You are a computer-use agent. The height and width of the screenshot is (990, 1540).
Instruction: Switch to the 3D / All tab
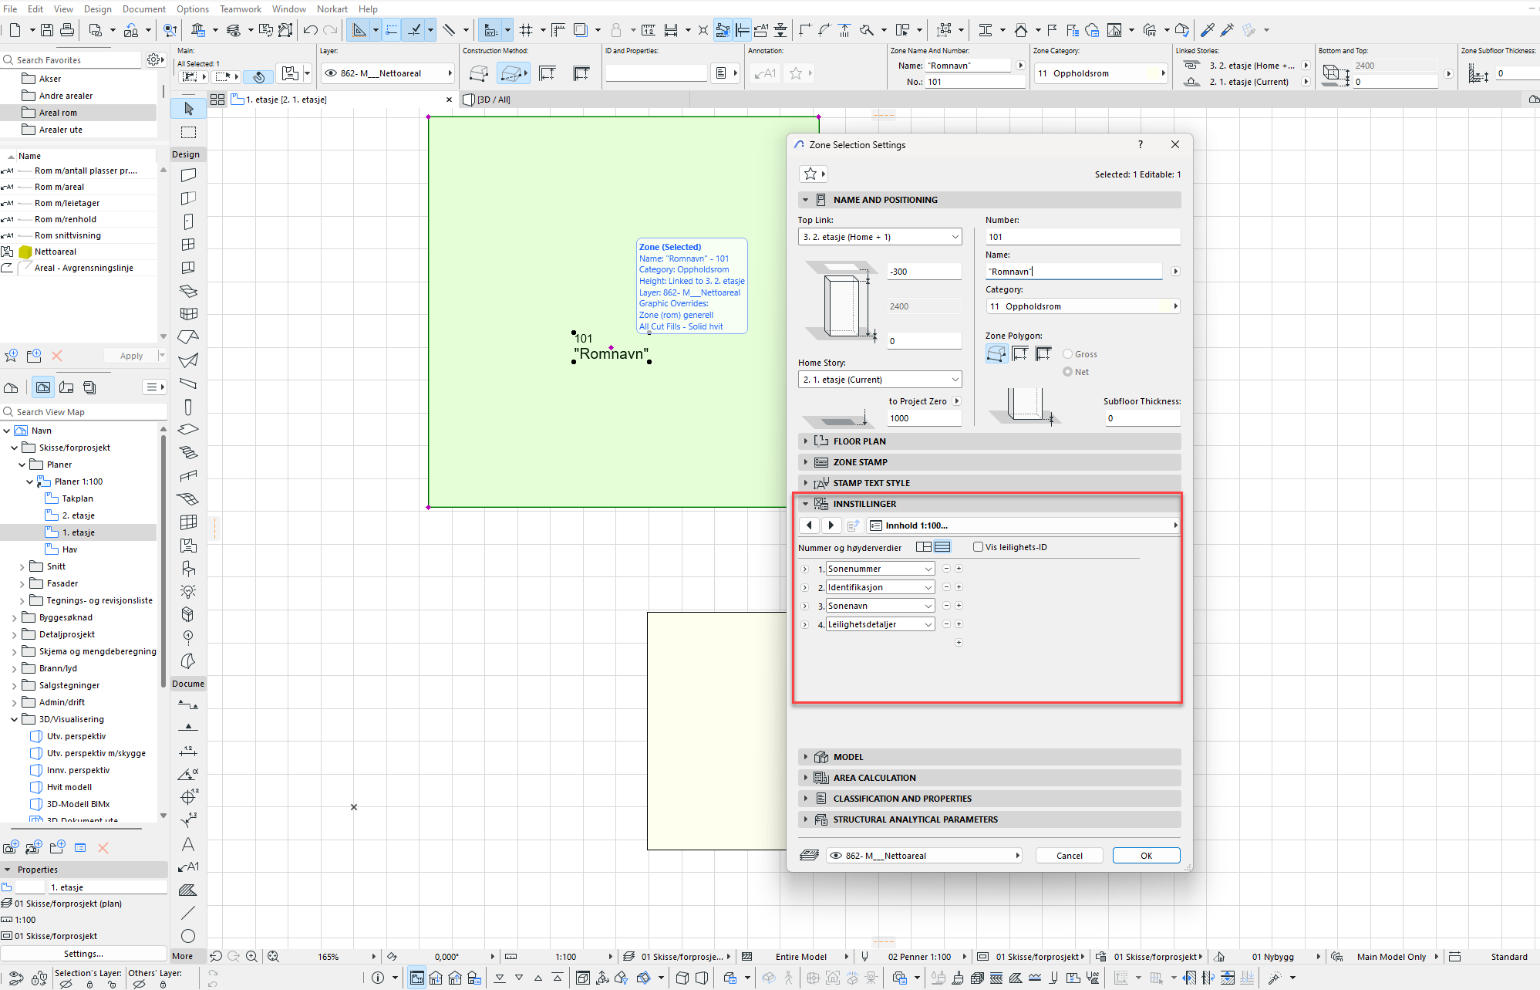point(493,100)
